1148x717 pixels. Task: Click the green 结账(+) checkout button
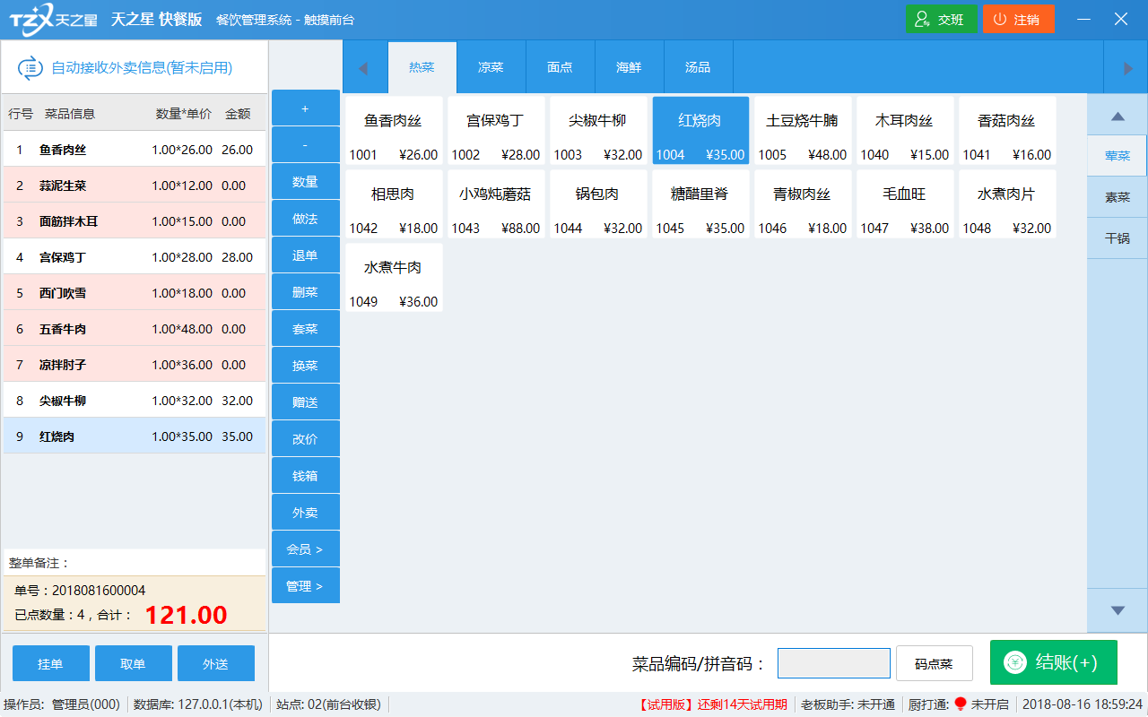(1054, 662)
